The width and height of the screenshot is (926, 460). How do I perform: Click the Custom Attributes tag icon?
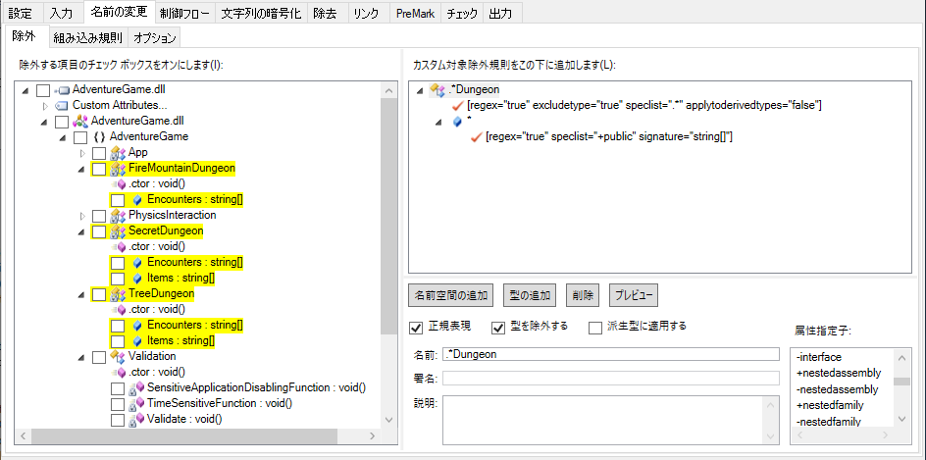pos(62,106)
